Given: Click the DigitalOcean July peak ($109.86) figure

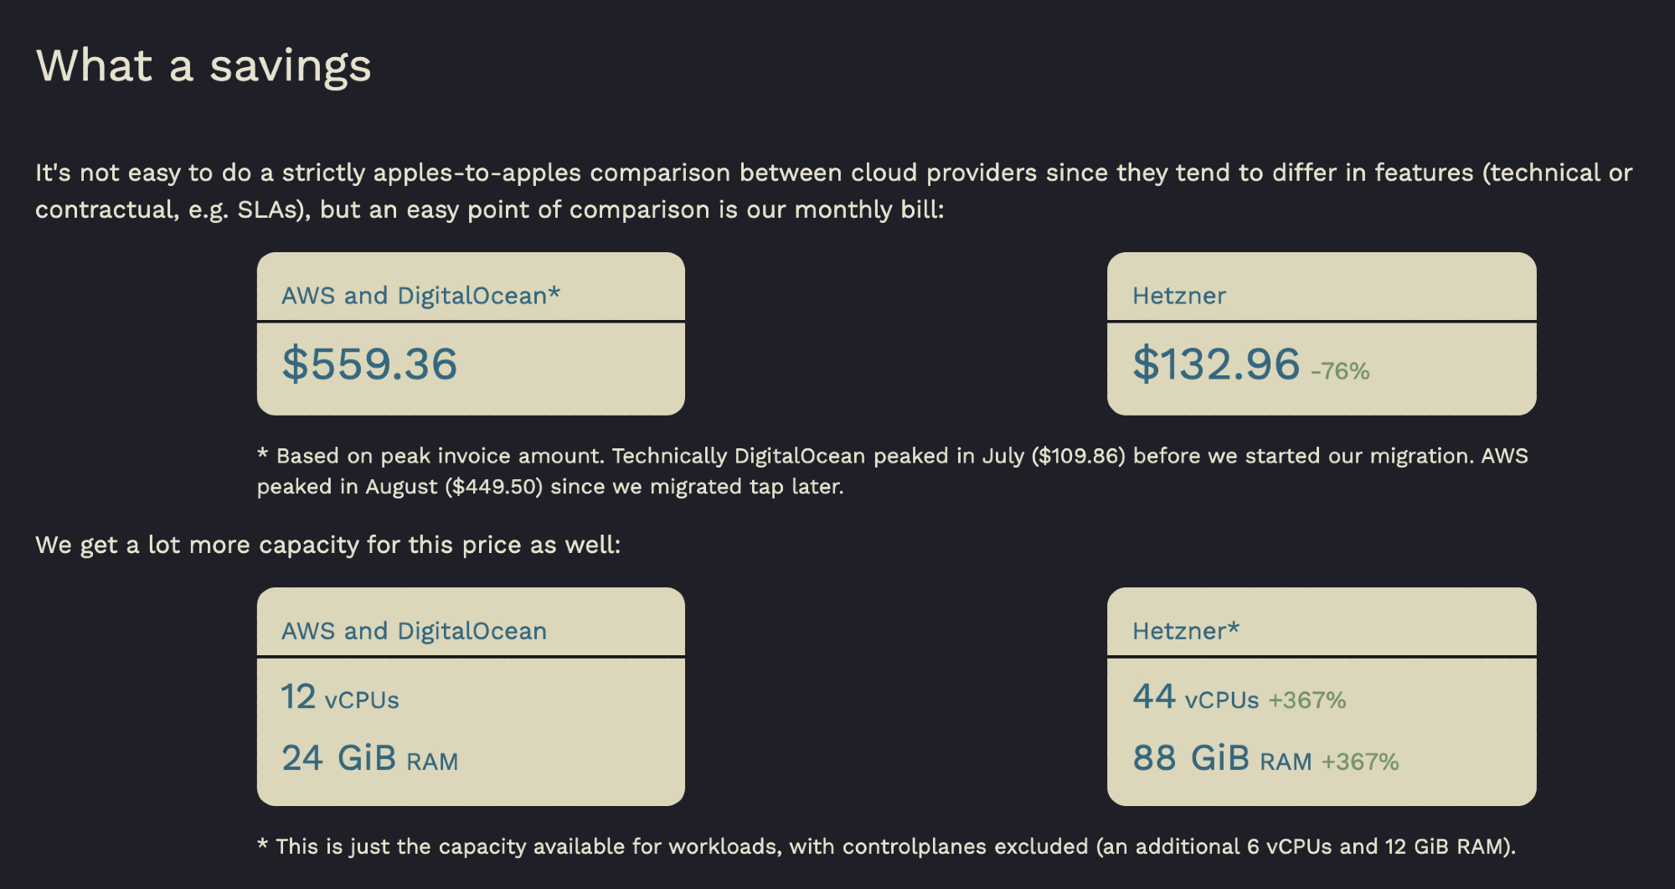Looking at the screenshot, I should pyautogui.click(x=1079, y=456).
